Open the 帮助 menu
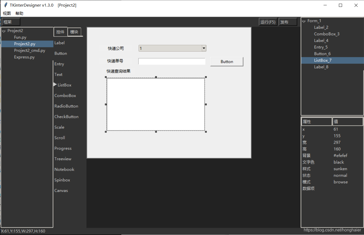The height and width of the screenshot is (235, 364). click(19, 13)
